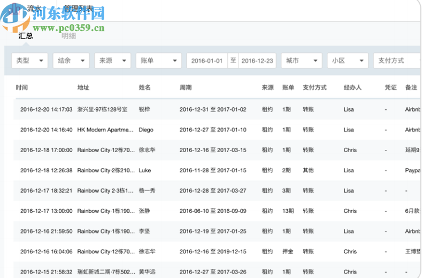Select the row for 杨一秀
The width and height of the screenshot is (423, 278).
pos(147,191)
